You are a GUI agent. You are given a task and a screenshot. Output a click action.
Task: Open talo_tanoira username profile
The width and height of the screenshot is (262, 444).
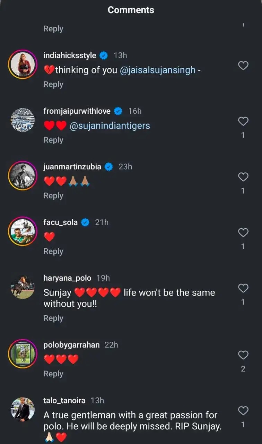point(64,400)
